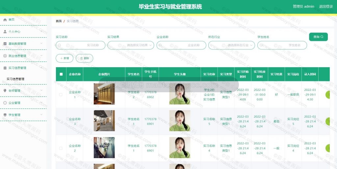Click the search icon in 学生姓名 field
The height and width of the screenshot is (169, 337).
click(x=261, y=45)
